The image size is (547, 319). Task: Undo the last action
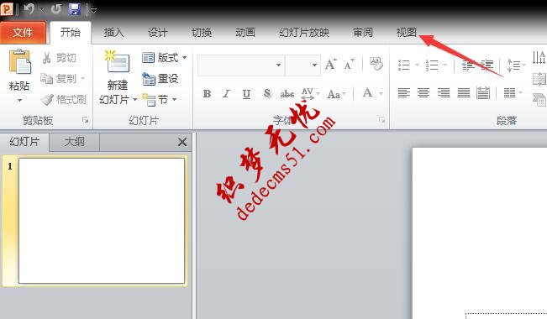pyautogui.click(x=29, y=8)
